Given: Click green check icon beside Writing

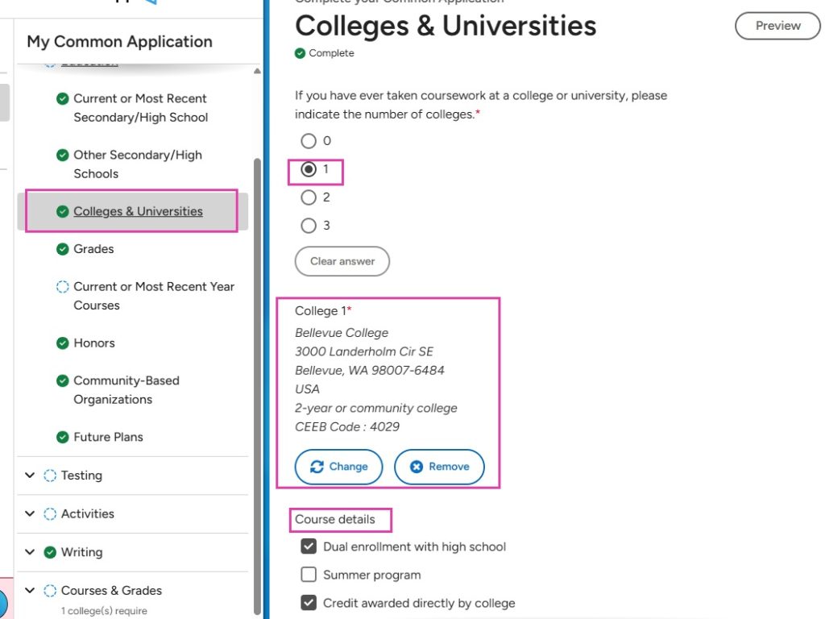Looking at the screenshot, I should pos(50,553).
